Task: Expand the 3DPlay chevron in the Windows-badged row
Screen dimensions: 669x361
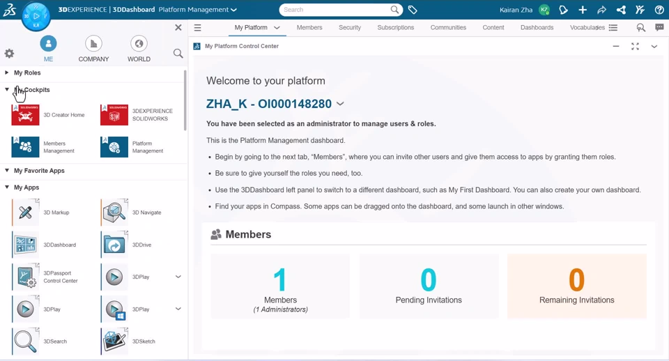Action: tap(178, 309)
